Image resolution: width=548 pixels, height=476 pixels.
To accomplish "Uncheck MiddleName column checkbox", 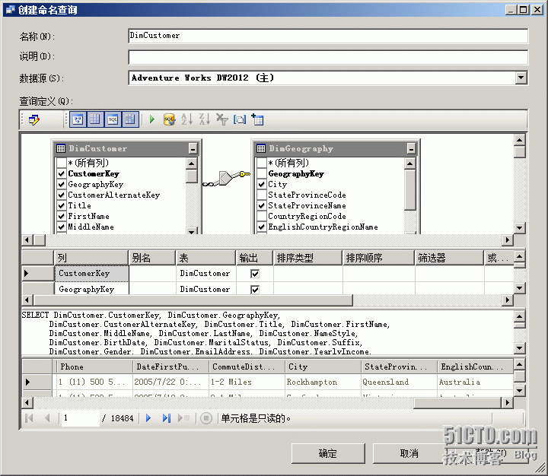I will click(x=62, y=227).
